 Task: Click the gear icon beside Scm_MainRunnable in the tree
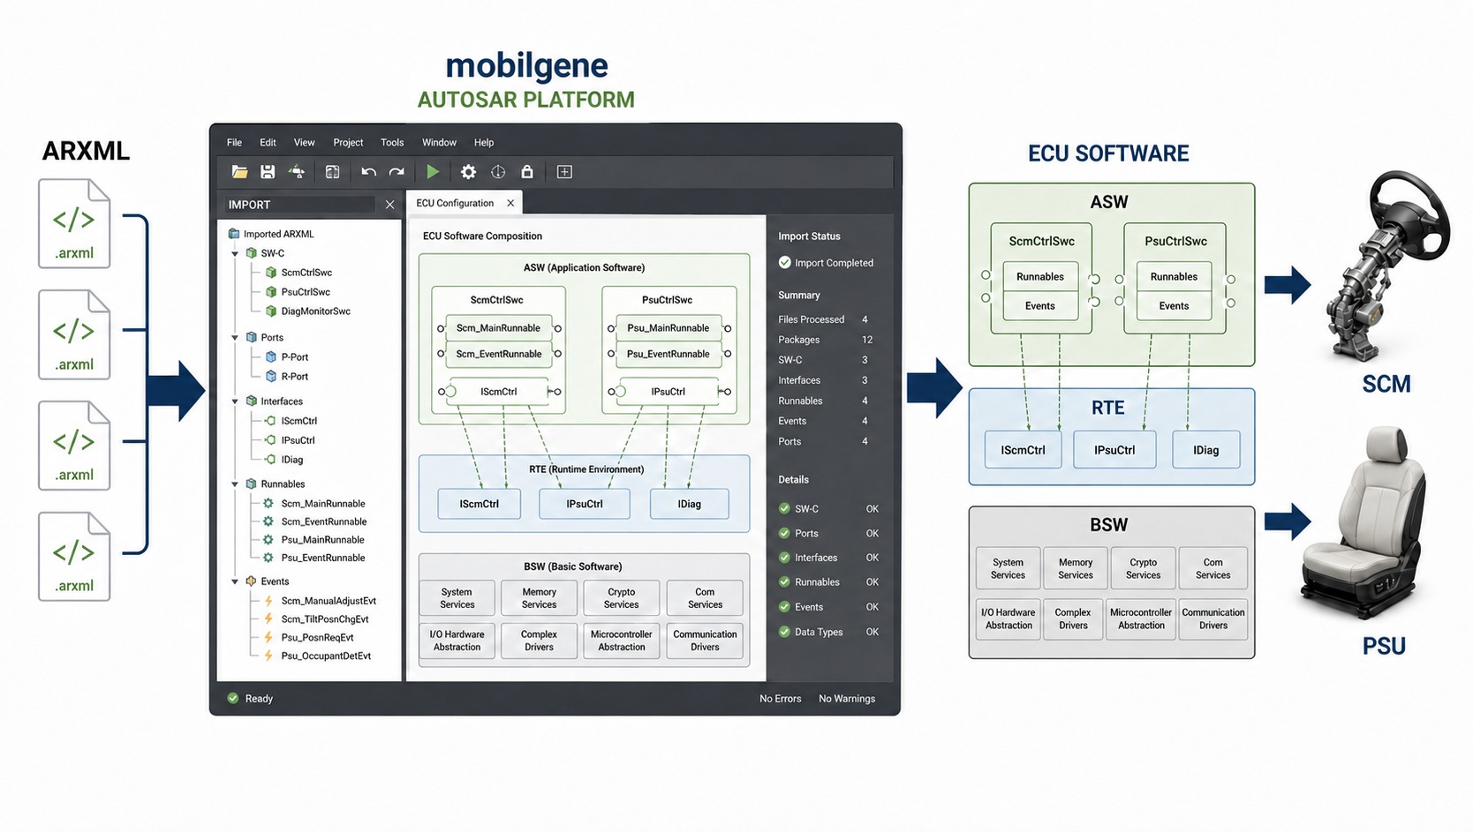[x=268, y=504]
